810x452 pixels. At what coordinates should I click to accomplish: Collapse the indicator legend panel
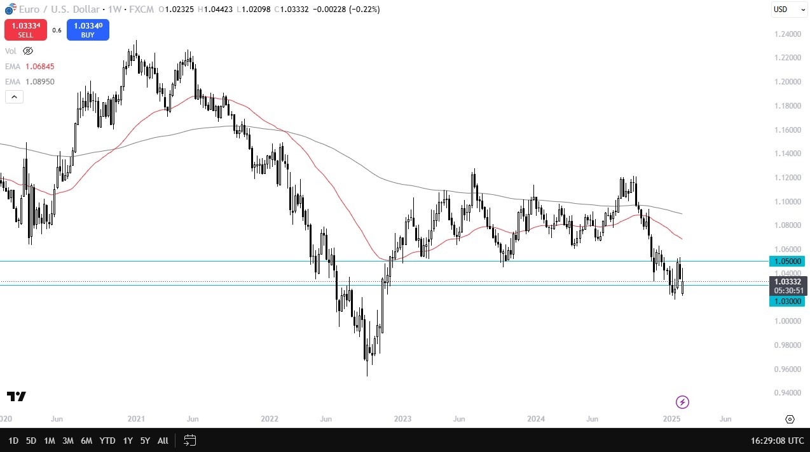[14, 96]
